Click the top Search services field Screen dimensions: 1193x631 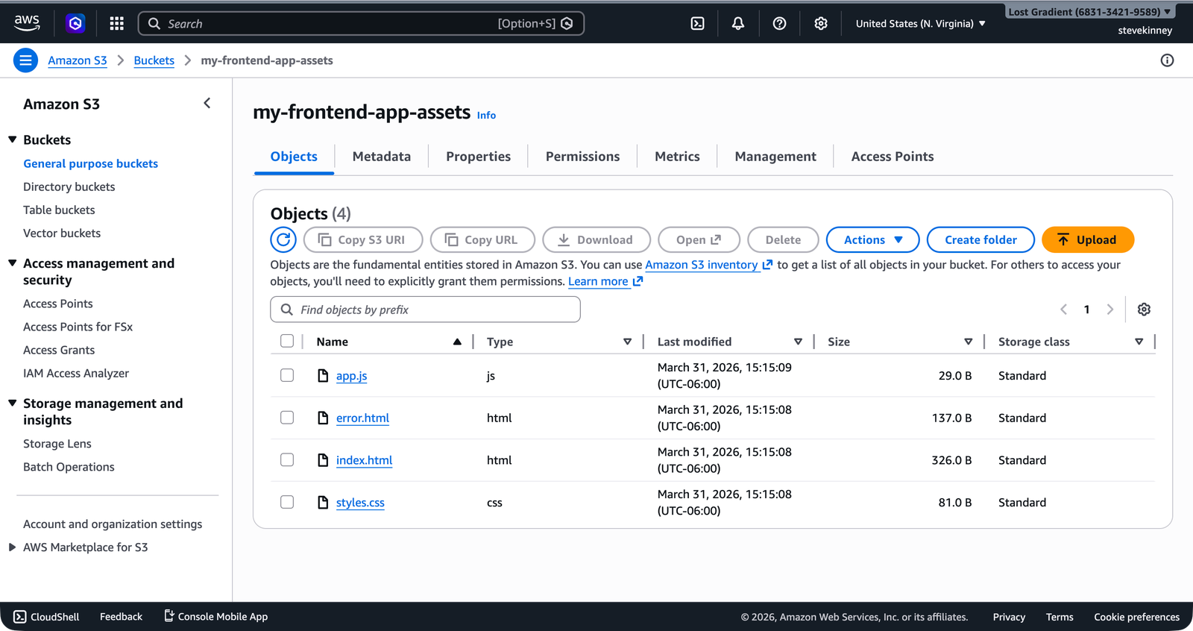(x=361, y=24)
